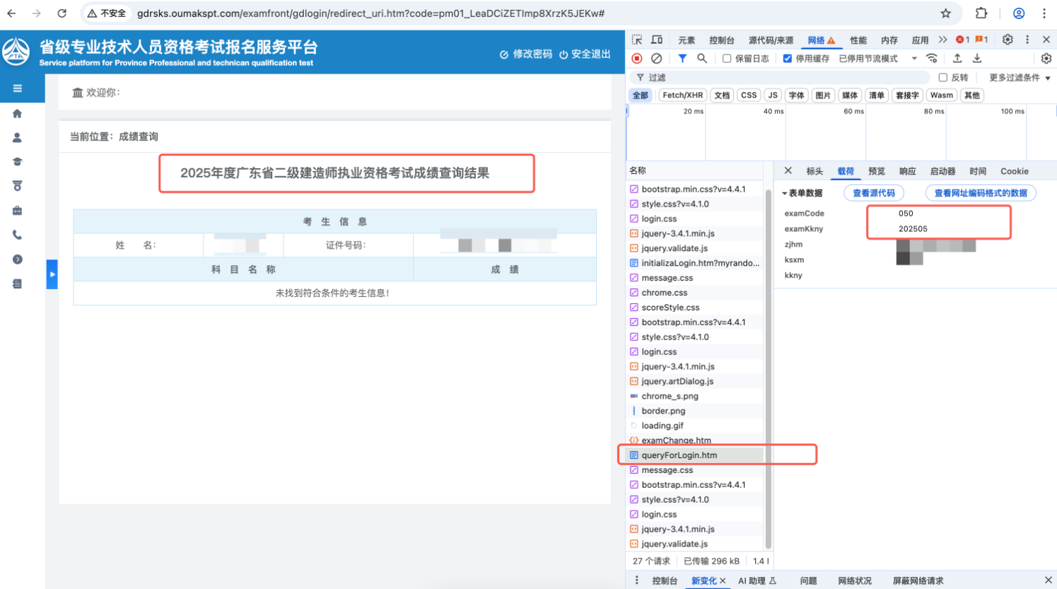Uncheck the 停用缓存 checkbox
1057x589 pixels.
coord(787,59)
